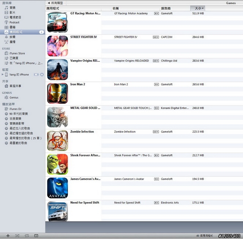The image size is (243, 239).
Task: Expand Yang's iPhone device triangle
Action: coord(3,75)
